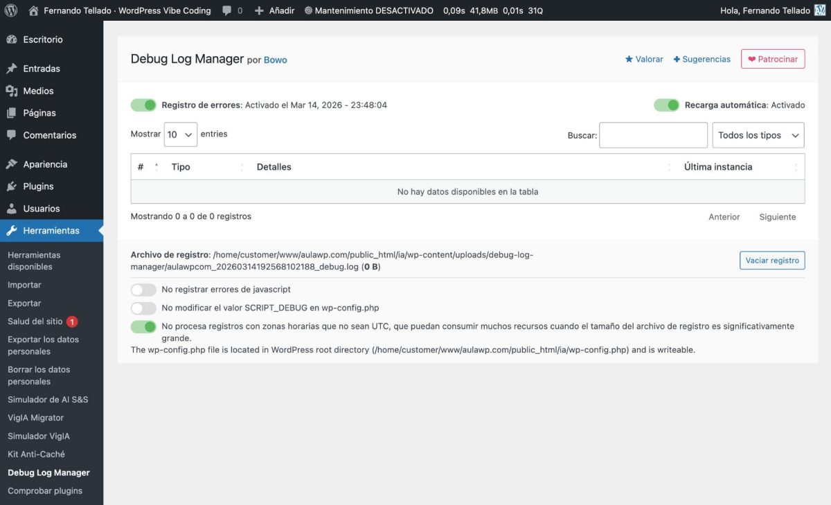Enable the No registrar errores de javascript toggle
The width and height of the screenshot is (831, 505).
143,289
